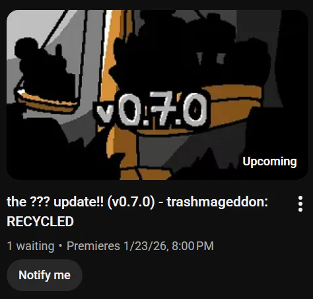Open the title starting with 'the ??? update!!'
Screen dimensions: 313x299
137,212
